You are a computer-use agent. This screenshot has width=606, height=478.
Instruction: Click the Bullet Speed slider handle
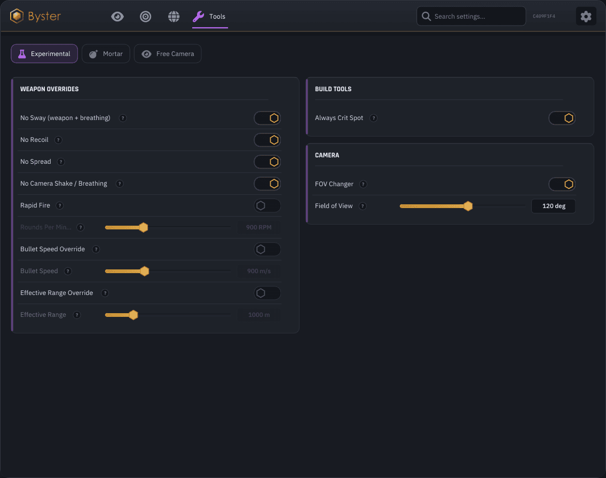[x=145, y=271]
